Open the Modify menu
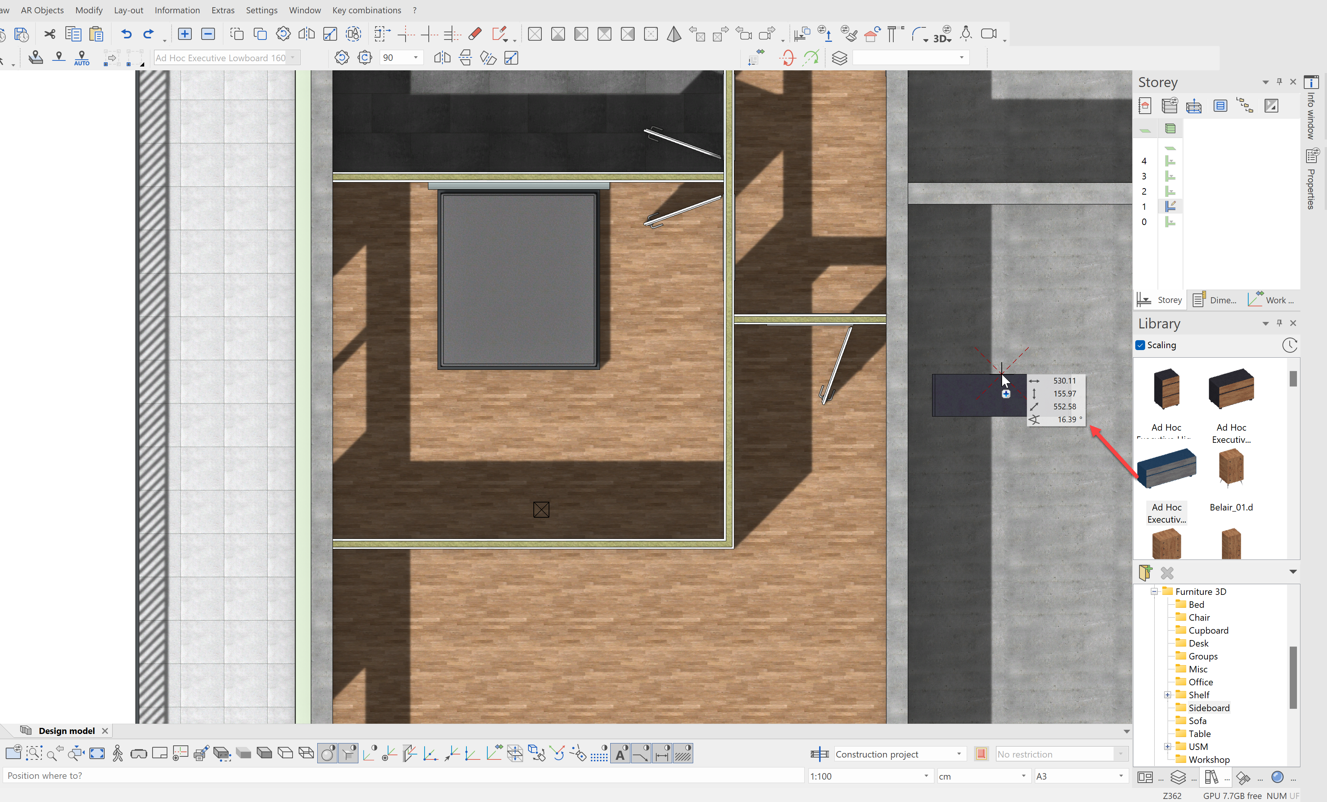This screenshot has height=802, width=1327. [x=89, y=10]
